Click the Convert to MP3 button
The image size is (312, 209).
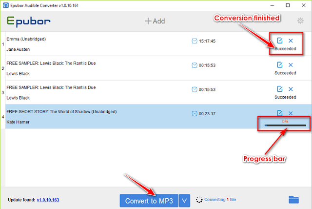click(x=149, y=201)
